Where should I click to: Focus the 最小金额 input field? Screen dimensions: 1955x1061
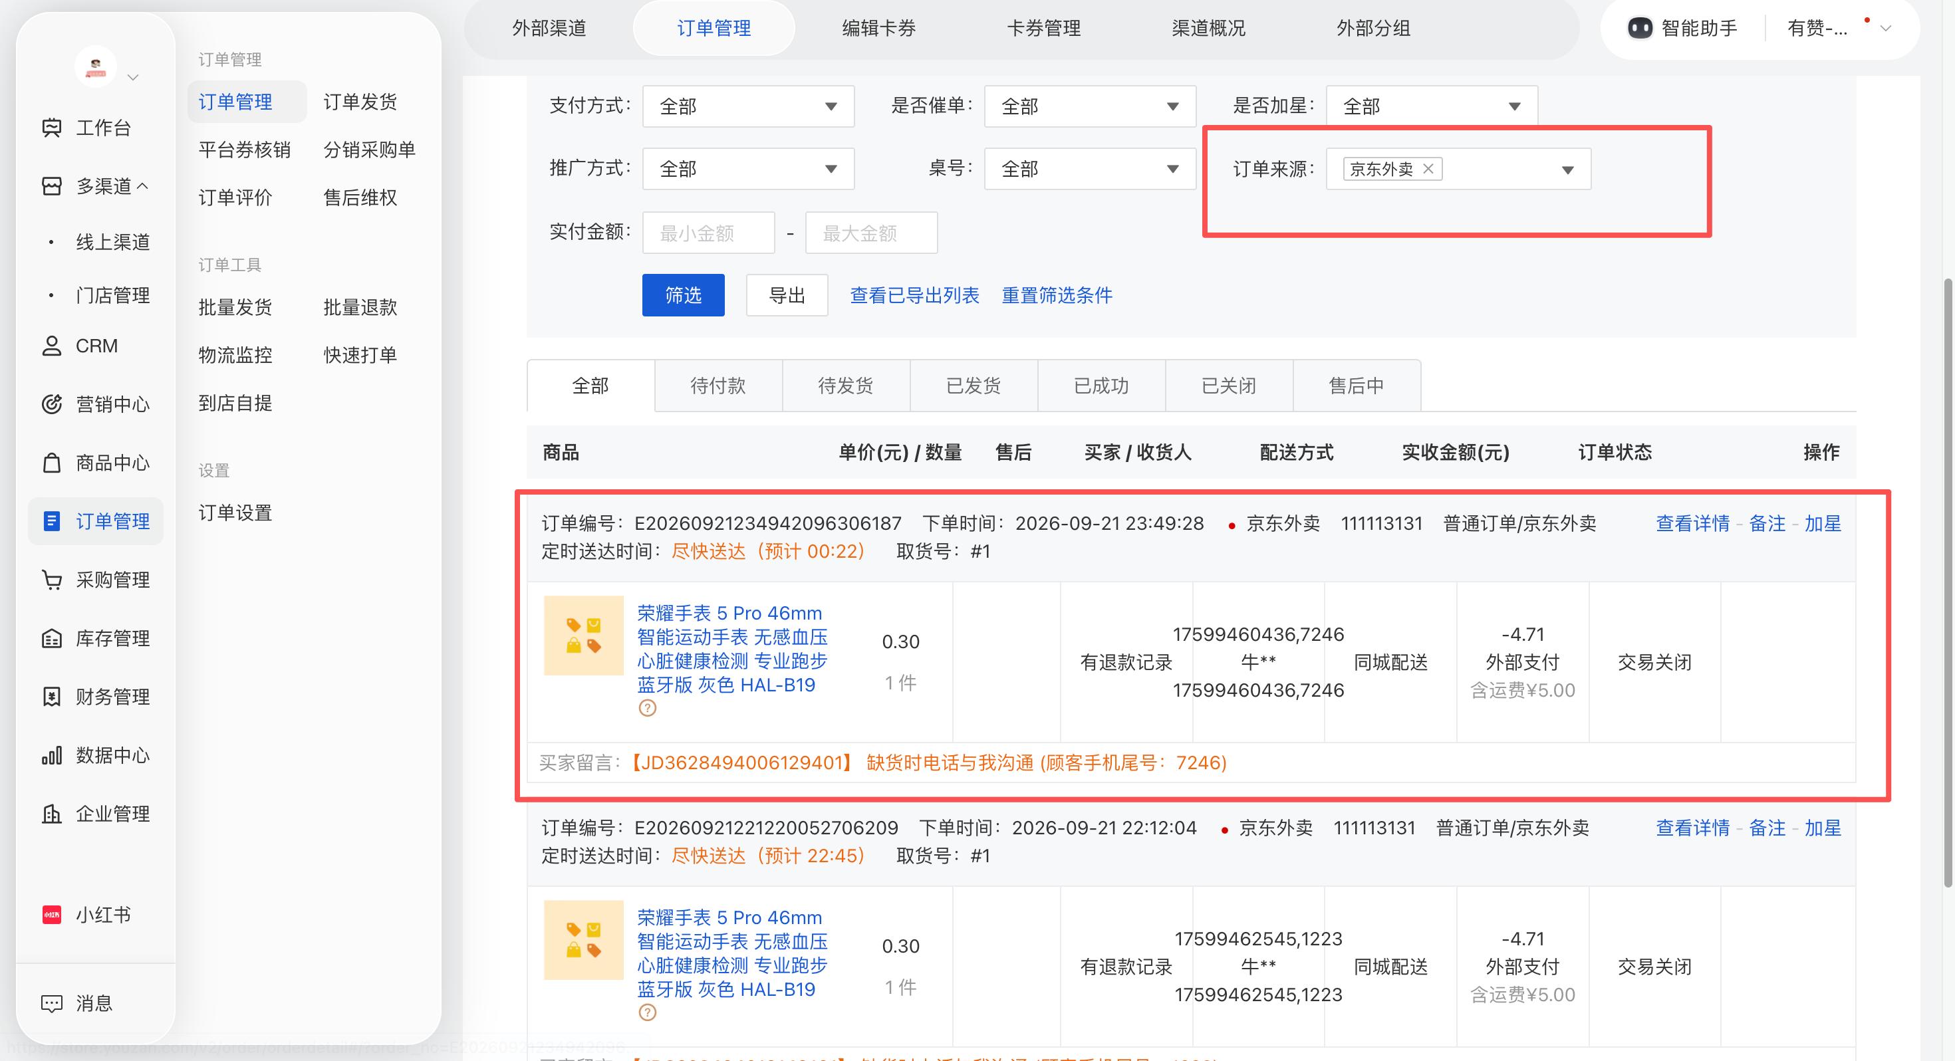[708, 233]
